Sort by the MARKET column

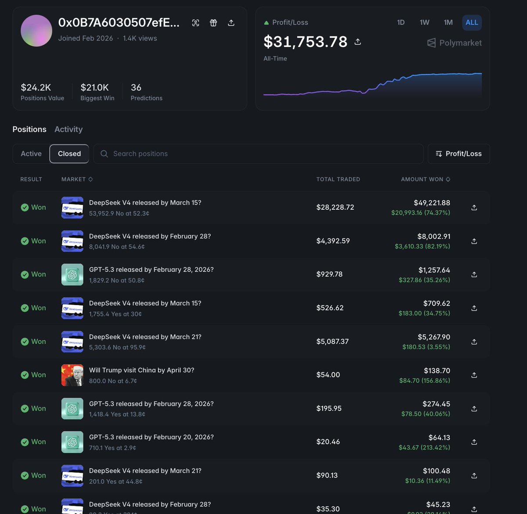[77, 179]
